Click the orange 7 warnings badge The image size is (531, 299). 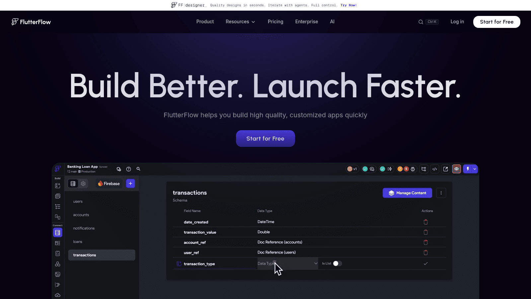[400, 169]
